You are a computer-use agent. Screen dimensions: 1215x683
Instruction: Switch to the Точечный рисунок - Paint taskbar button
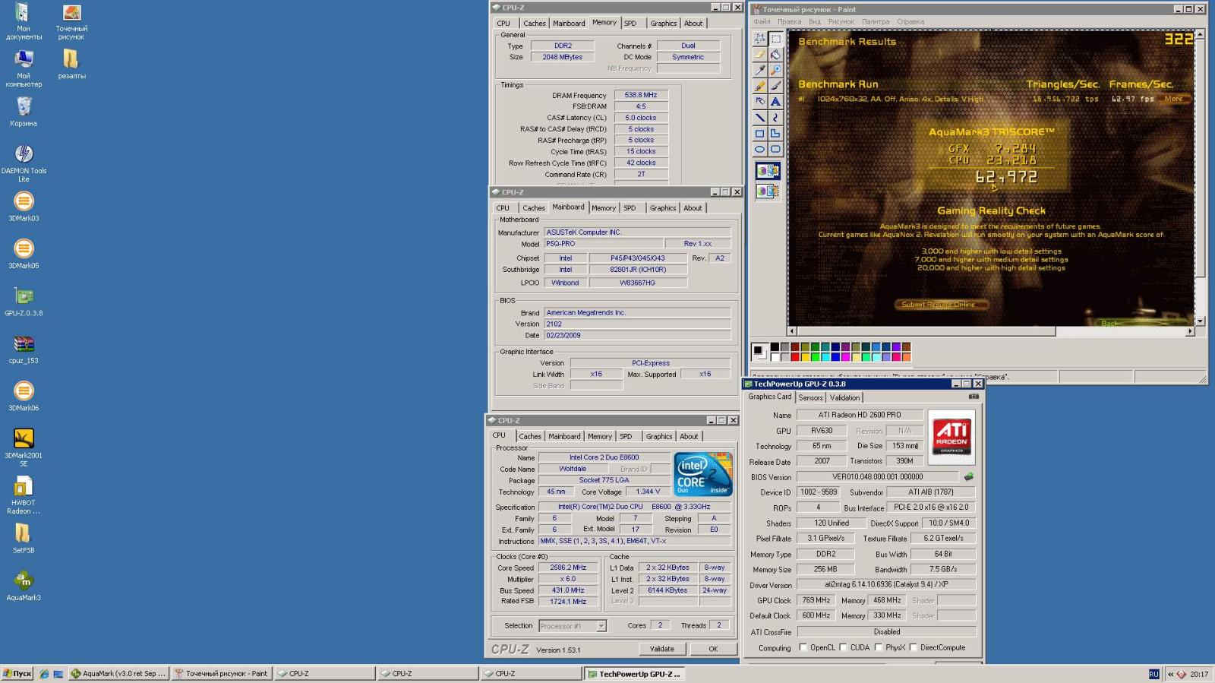(x=221, y=674)
